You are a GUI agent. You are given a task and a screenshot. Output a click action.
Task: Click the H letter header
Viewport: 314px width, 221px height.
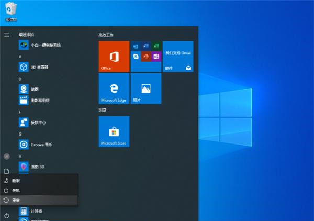coord(20,156)
